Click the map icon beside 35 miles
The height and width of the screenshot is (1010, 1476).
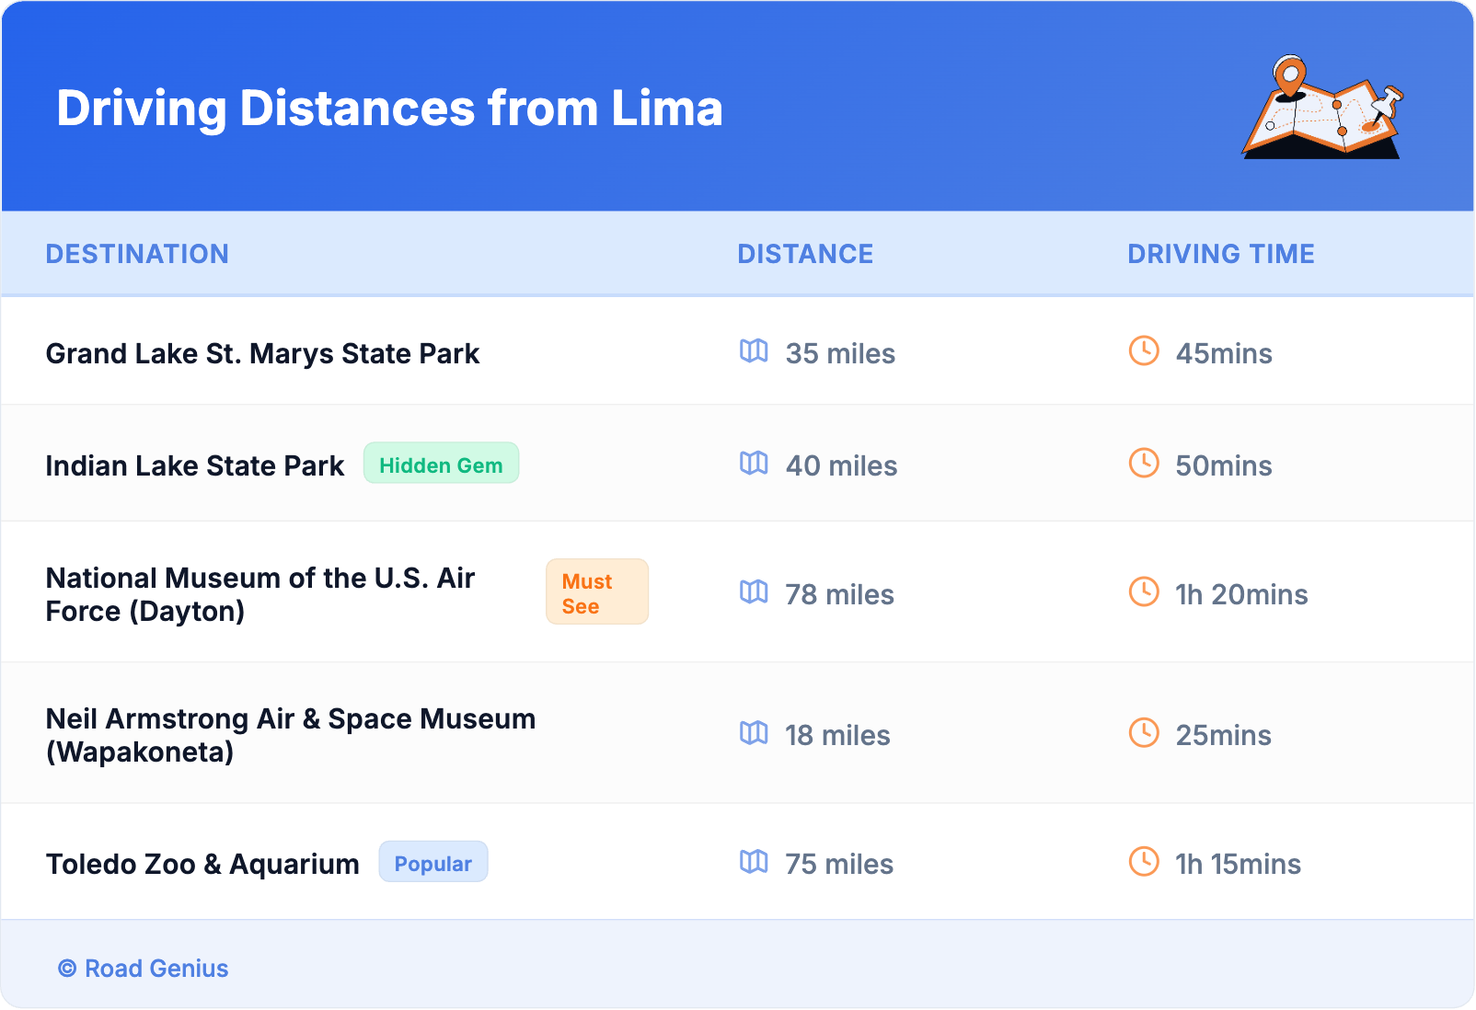754,351
